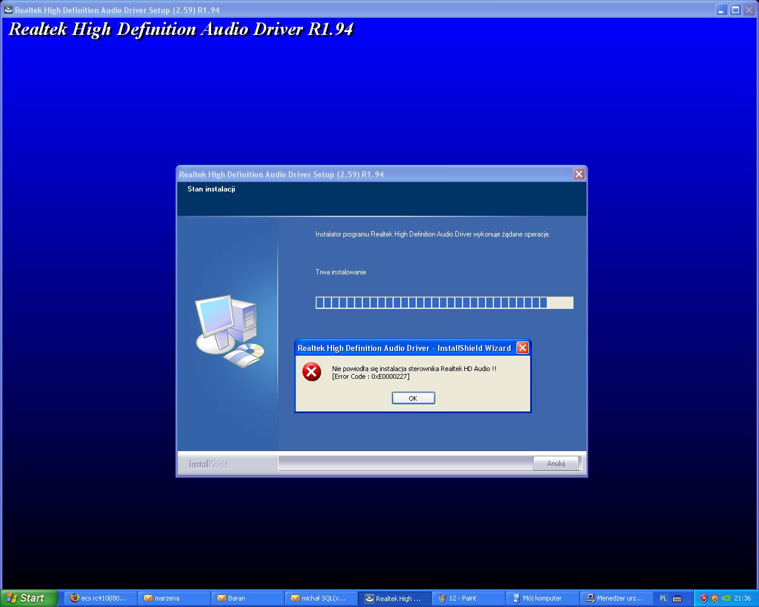
Task: Click the 'Error Code : 0xE0000227' text
Action: [x=371, y=376]
